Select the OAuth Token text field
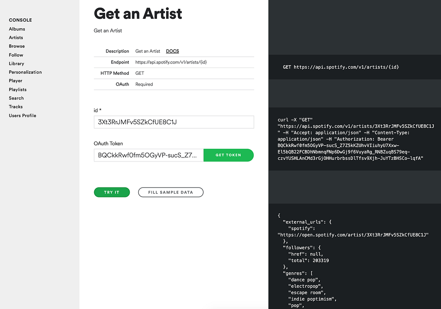 (x=149, y=155)
